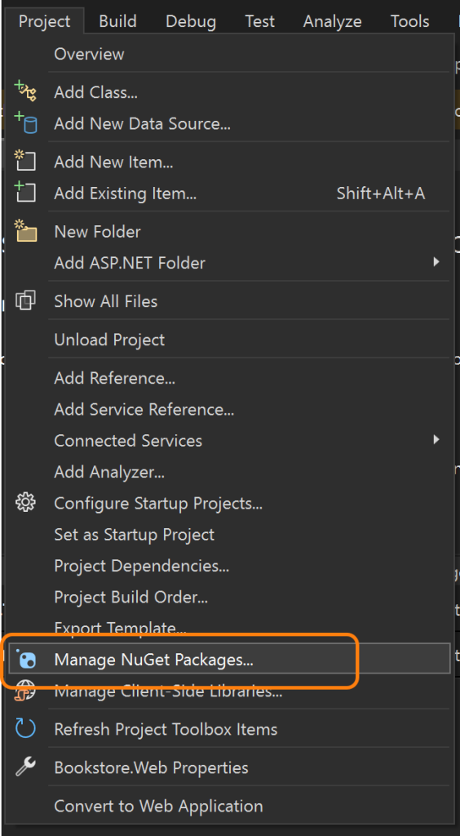Select Export Template... entry
460x836 pixels.
(x=229, y=628)
